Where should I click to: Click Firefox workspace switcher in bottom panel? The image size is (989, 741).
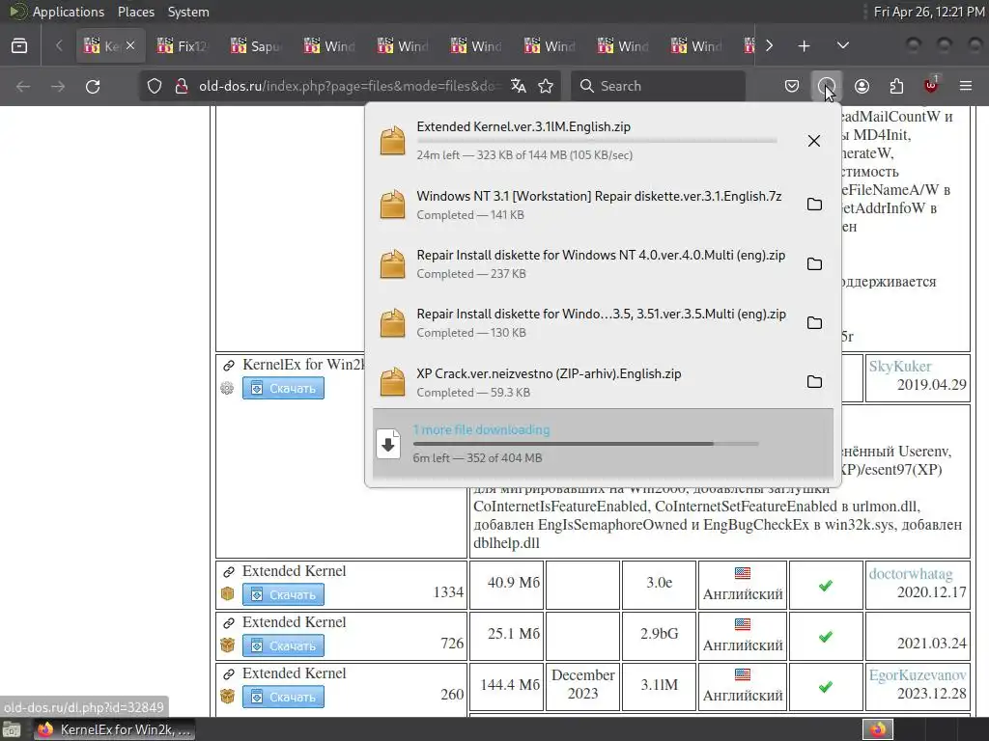pyautogui.click(x=878, y=729)
